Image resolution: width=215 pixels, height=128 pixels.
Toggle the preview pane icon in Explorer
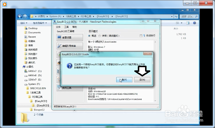click(188, 23)
